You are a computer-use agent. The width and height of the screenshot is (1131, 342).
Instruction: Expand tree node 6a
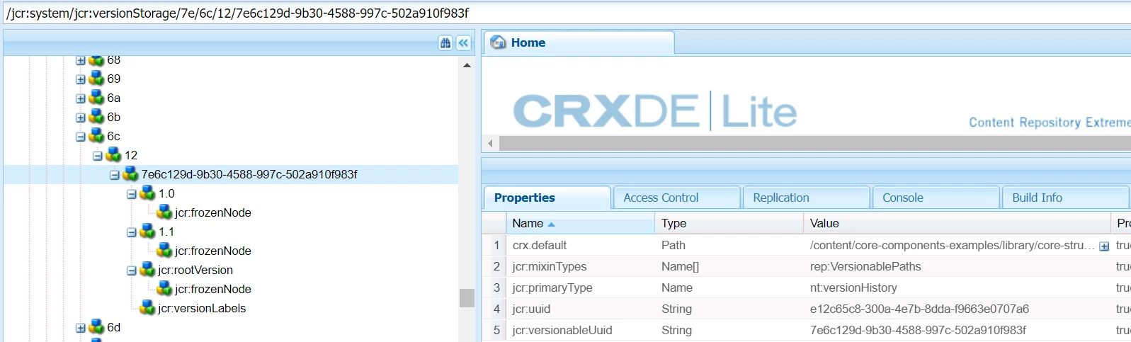(x=80, y=98)
